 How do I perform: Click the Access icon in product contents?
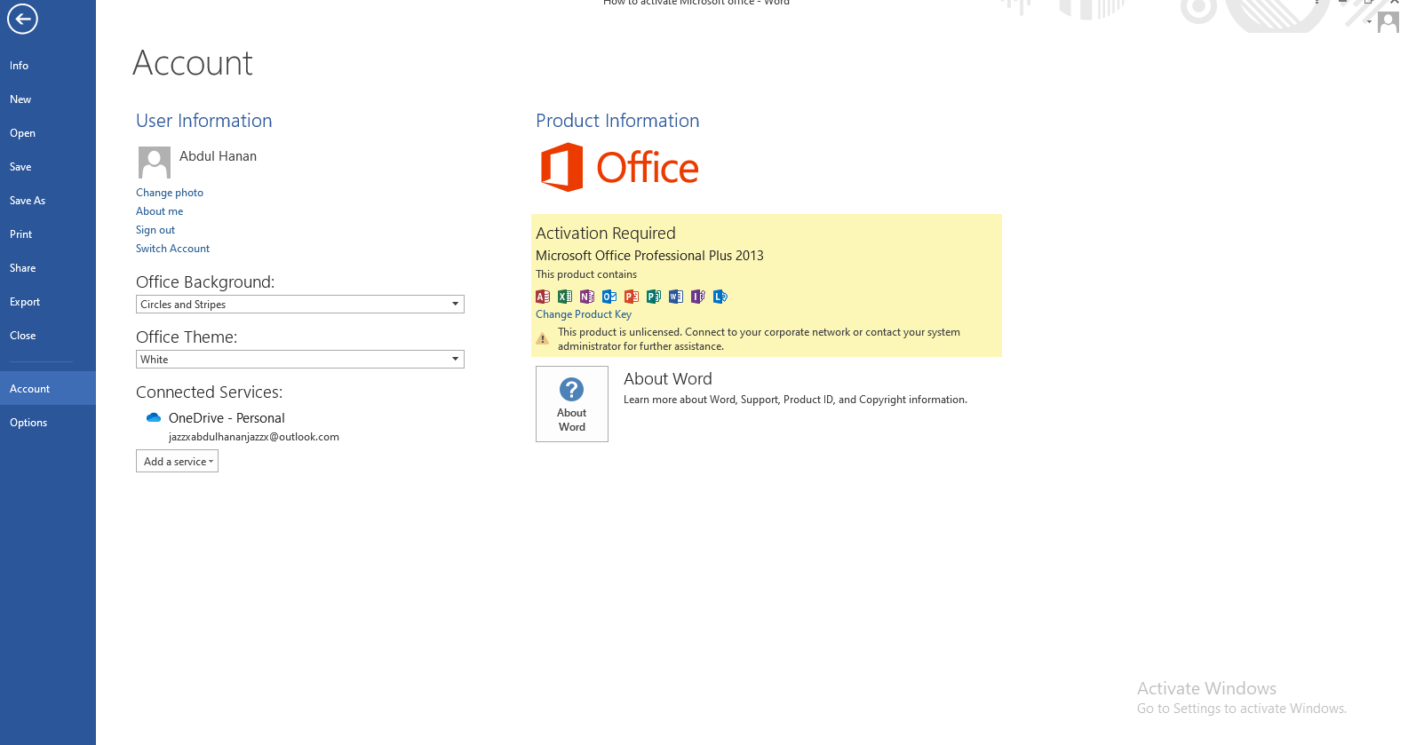click(x=543, y=297)
